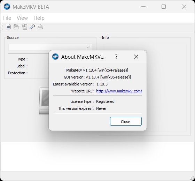Image resolution: width=195 pixels, height=181 pixels.
Task: Dismiss the About dialog with X
Action: (136, 57)
